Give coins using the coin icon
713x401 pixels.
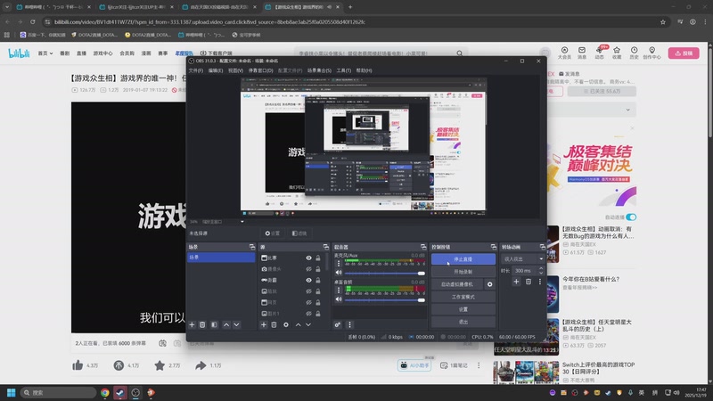tap(119, 365)
